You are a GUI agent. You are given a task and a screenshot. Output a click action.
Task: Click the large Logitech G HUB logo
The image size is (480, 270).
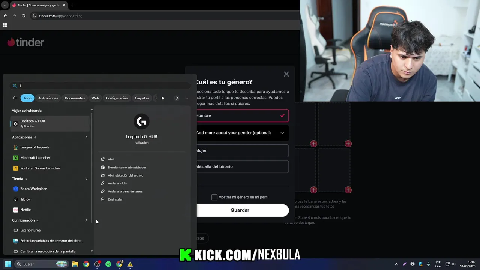141,121
